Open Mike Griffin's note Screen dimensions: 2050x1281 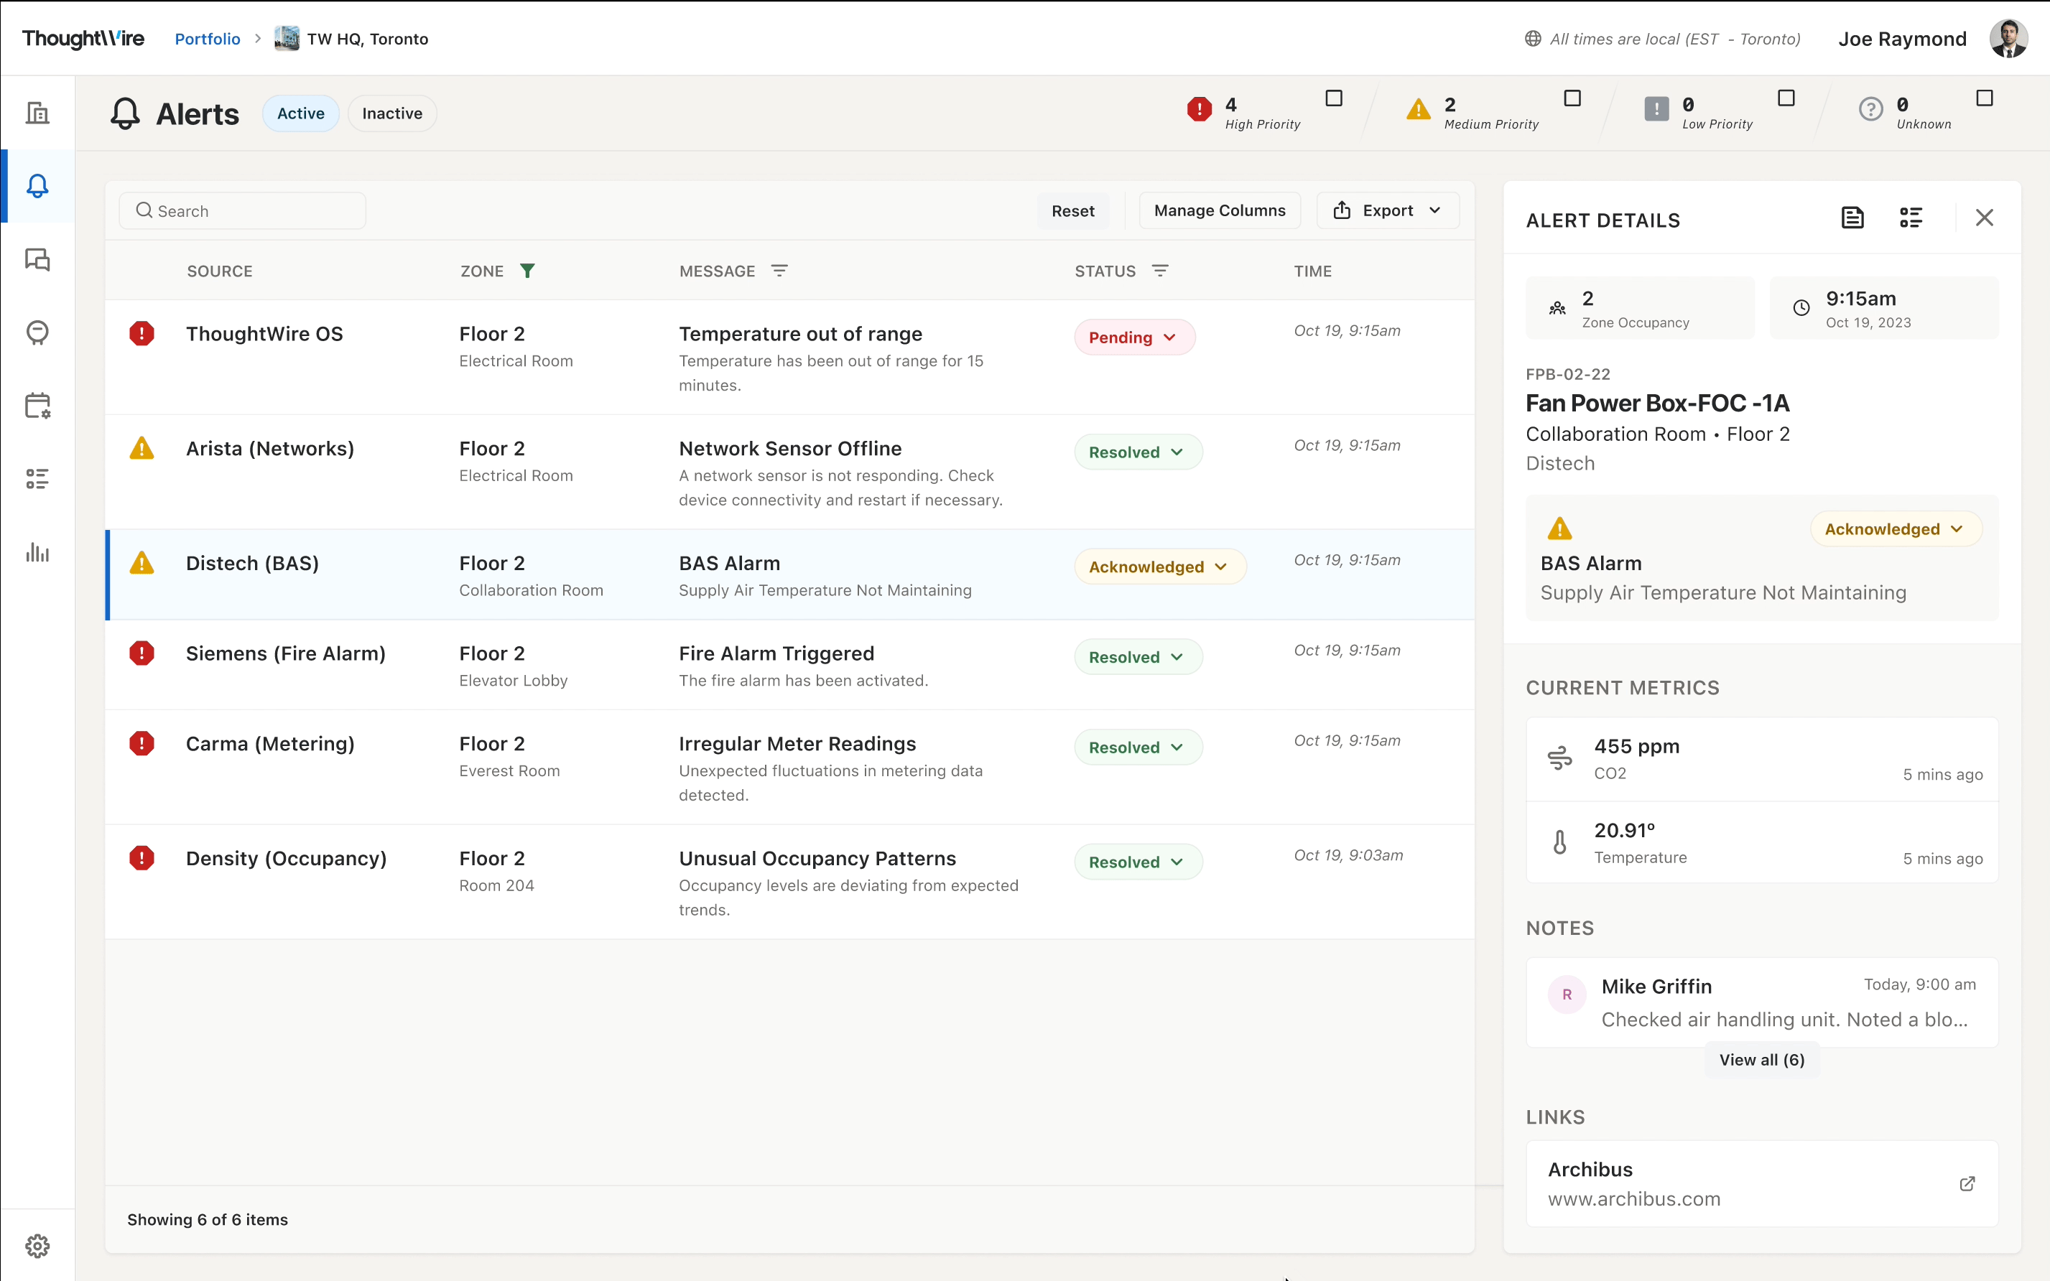(1762, 1002)
